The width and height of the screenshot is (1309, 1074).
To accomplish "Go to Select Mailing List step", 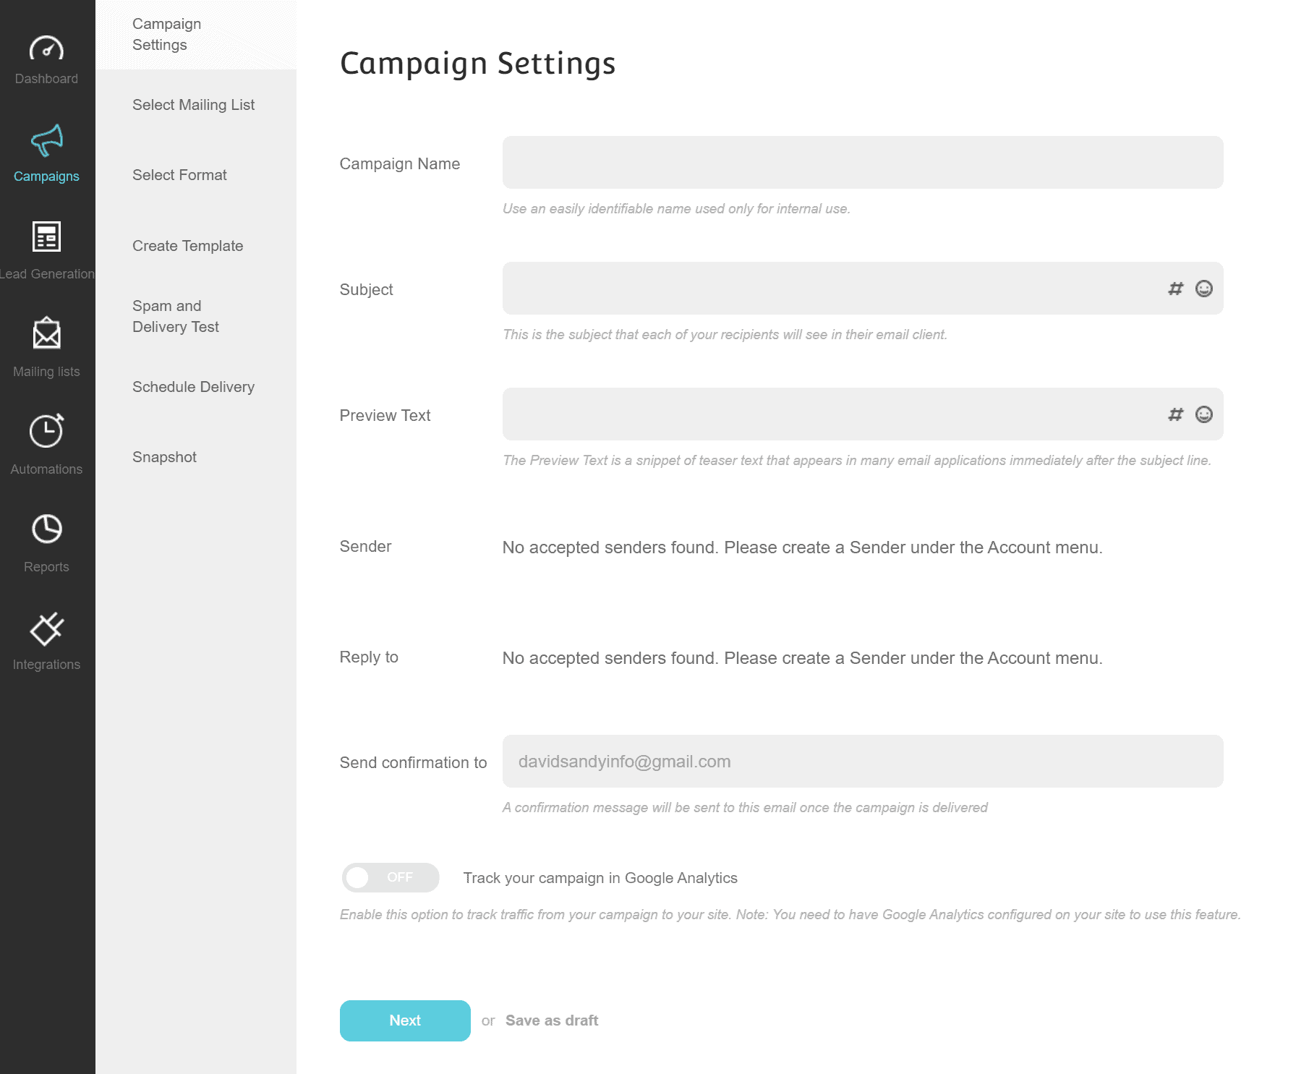I will click(193, 105).
